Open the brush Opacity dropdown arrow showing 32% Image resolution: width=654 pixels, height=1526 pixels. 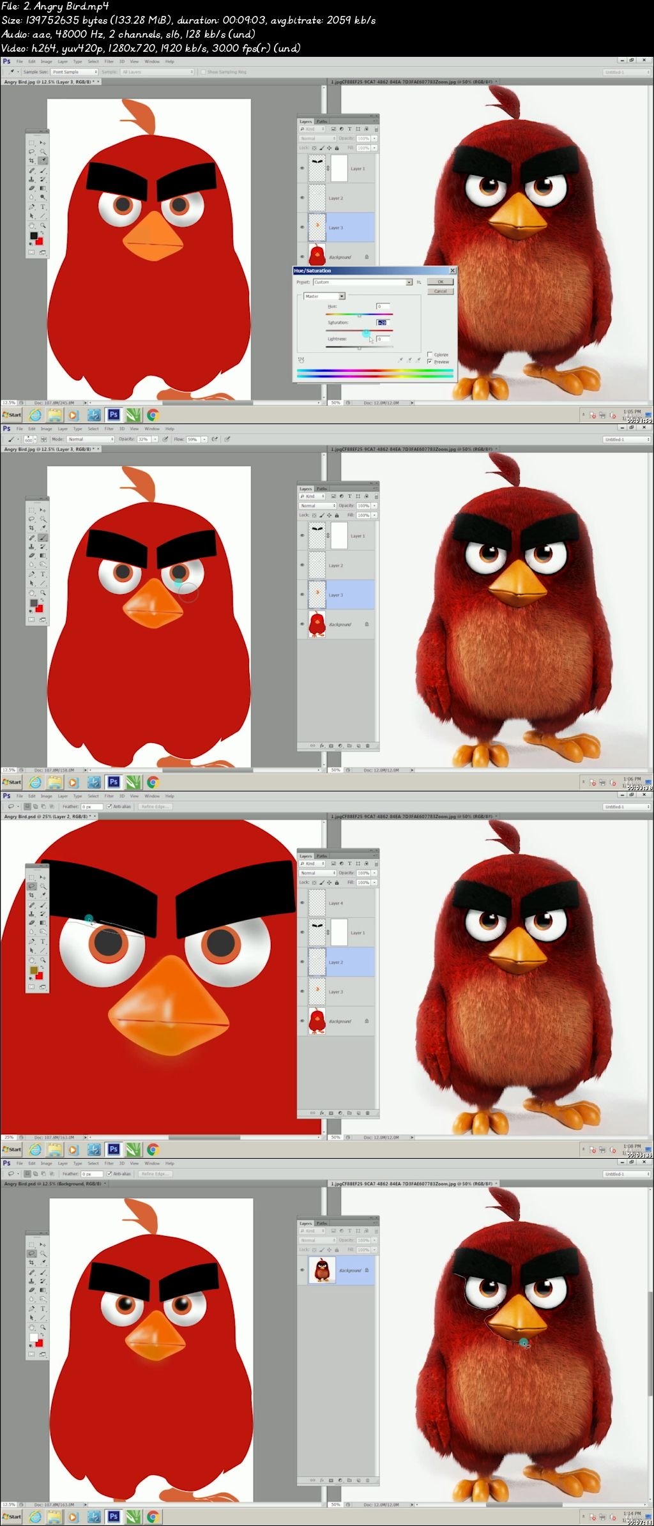point(155,439)
